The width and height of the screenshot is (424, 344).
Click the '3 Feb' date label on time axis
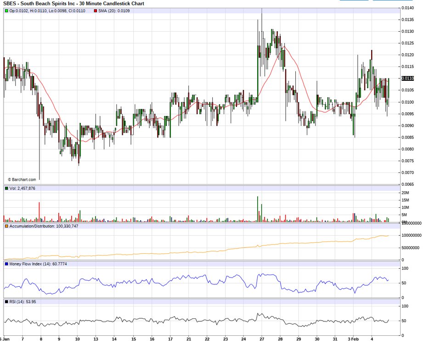click(353, 339)
